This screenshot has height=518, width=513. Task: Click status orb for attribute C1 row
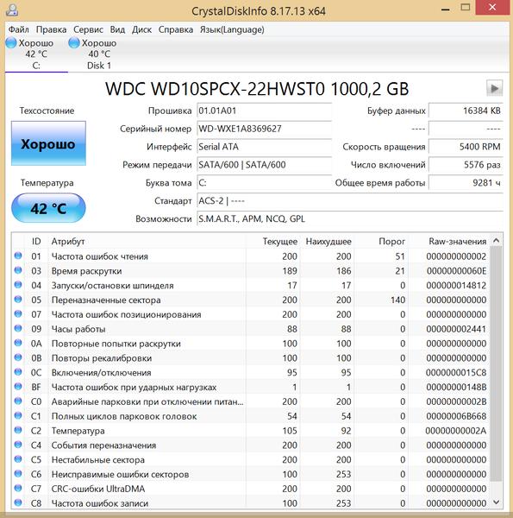click(x=18, y=415)
